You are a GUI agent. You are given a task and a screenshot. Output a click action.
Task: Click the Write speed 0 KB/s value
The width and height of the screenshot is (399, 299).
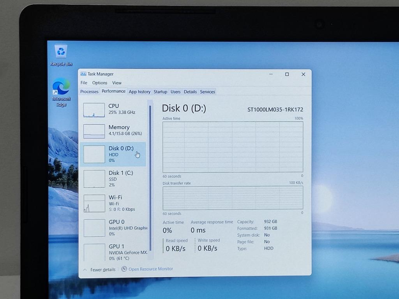tap(207, 248)
